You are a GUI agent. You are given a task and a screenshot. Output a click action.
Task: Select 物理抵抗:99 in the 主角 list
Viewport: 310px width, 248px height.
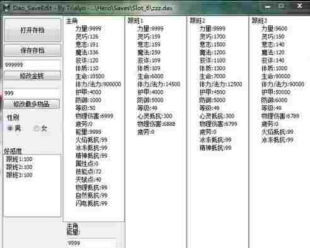click(91, 187)
